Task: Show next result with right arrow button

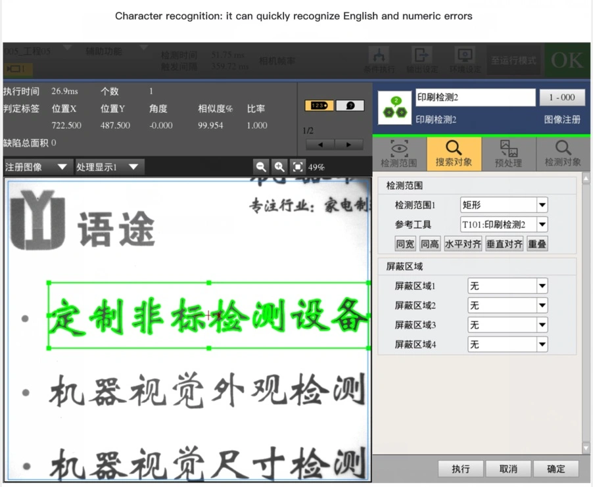Action: 349,145
